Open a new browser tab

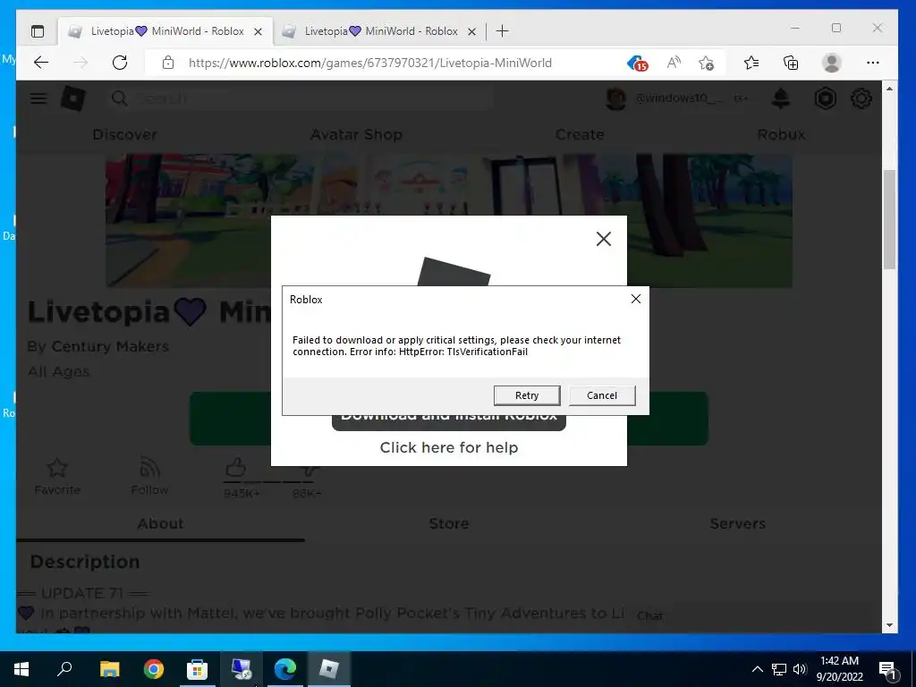[x=502, y=31]
